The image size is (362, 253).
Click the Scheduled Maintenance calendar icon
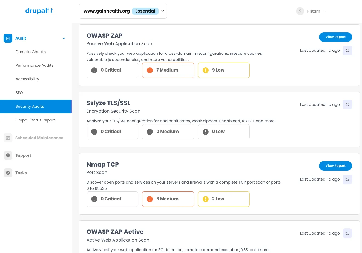click(8, 138)
